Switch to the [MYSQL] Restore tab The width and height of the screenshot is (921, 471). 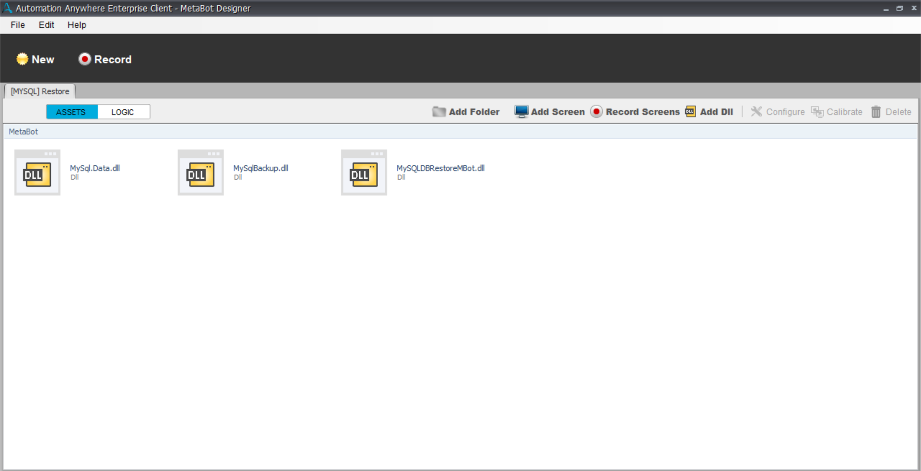pos(40,91)
